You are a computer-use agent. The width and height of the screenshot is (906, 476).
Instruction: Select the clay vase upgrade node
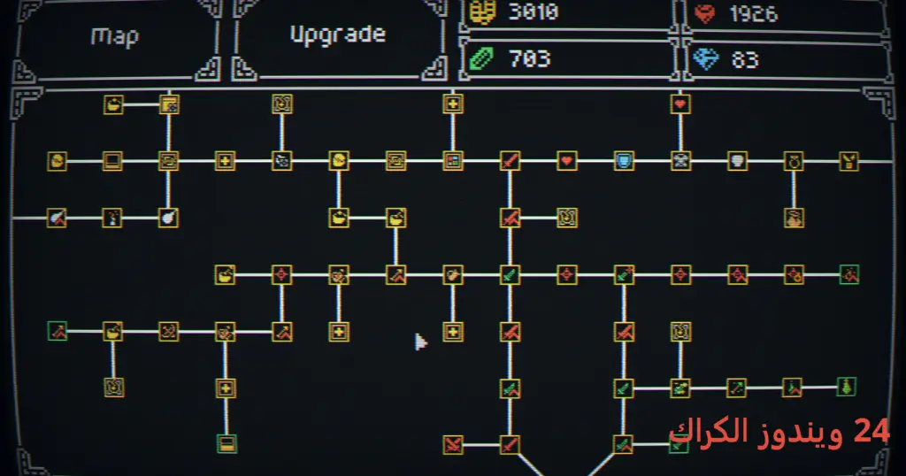pyautogui.click(x=794, y=218)
